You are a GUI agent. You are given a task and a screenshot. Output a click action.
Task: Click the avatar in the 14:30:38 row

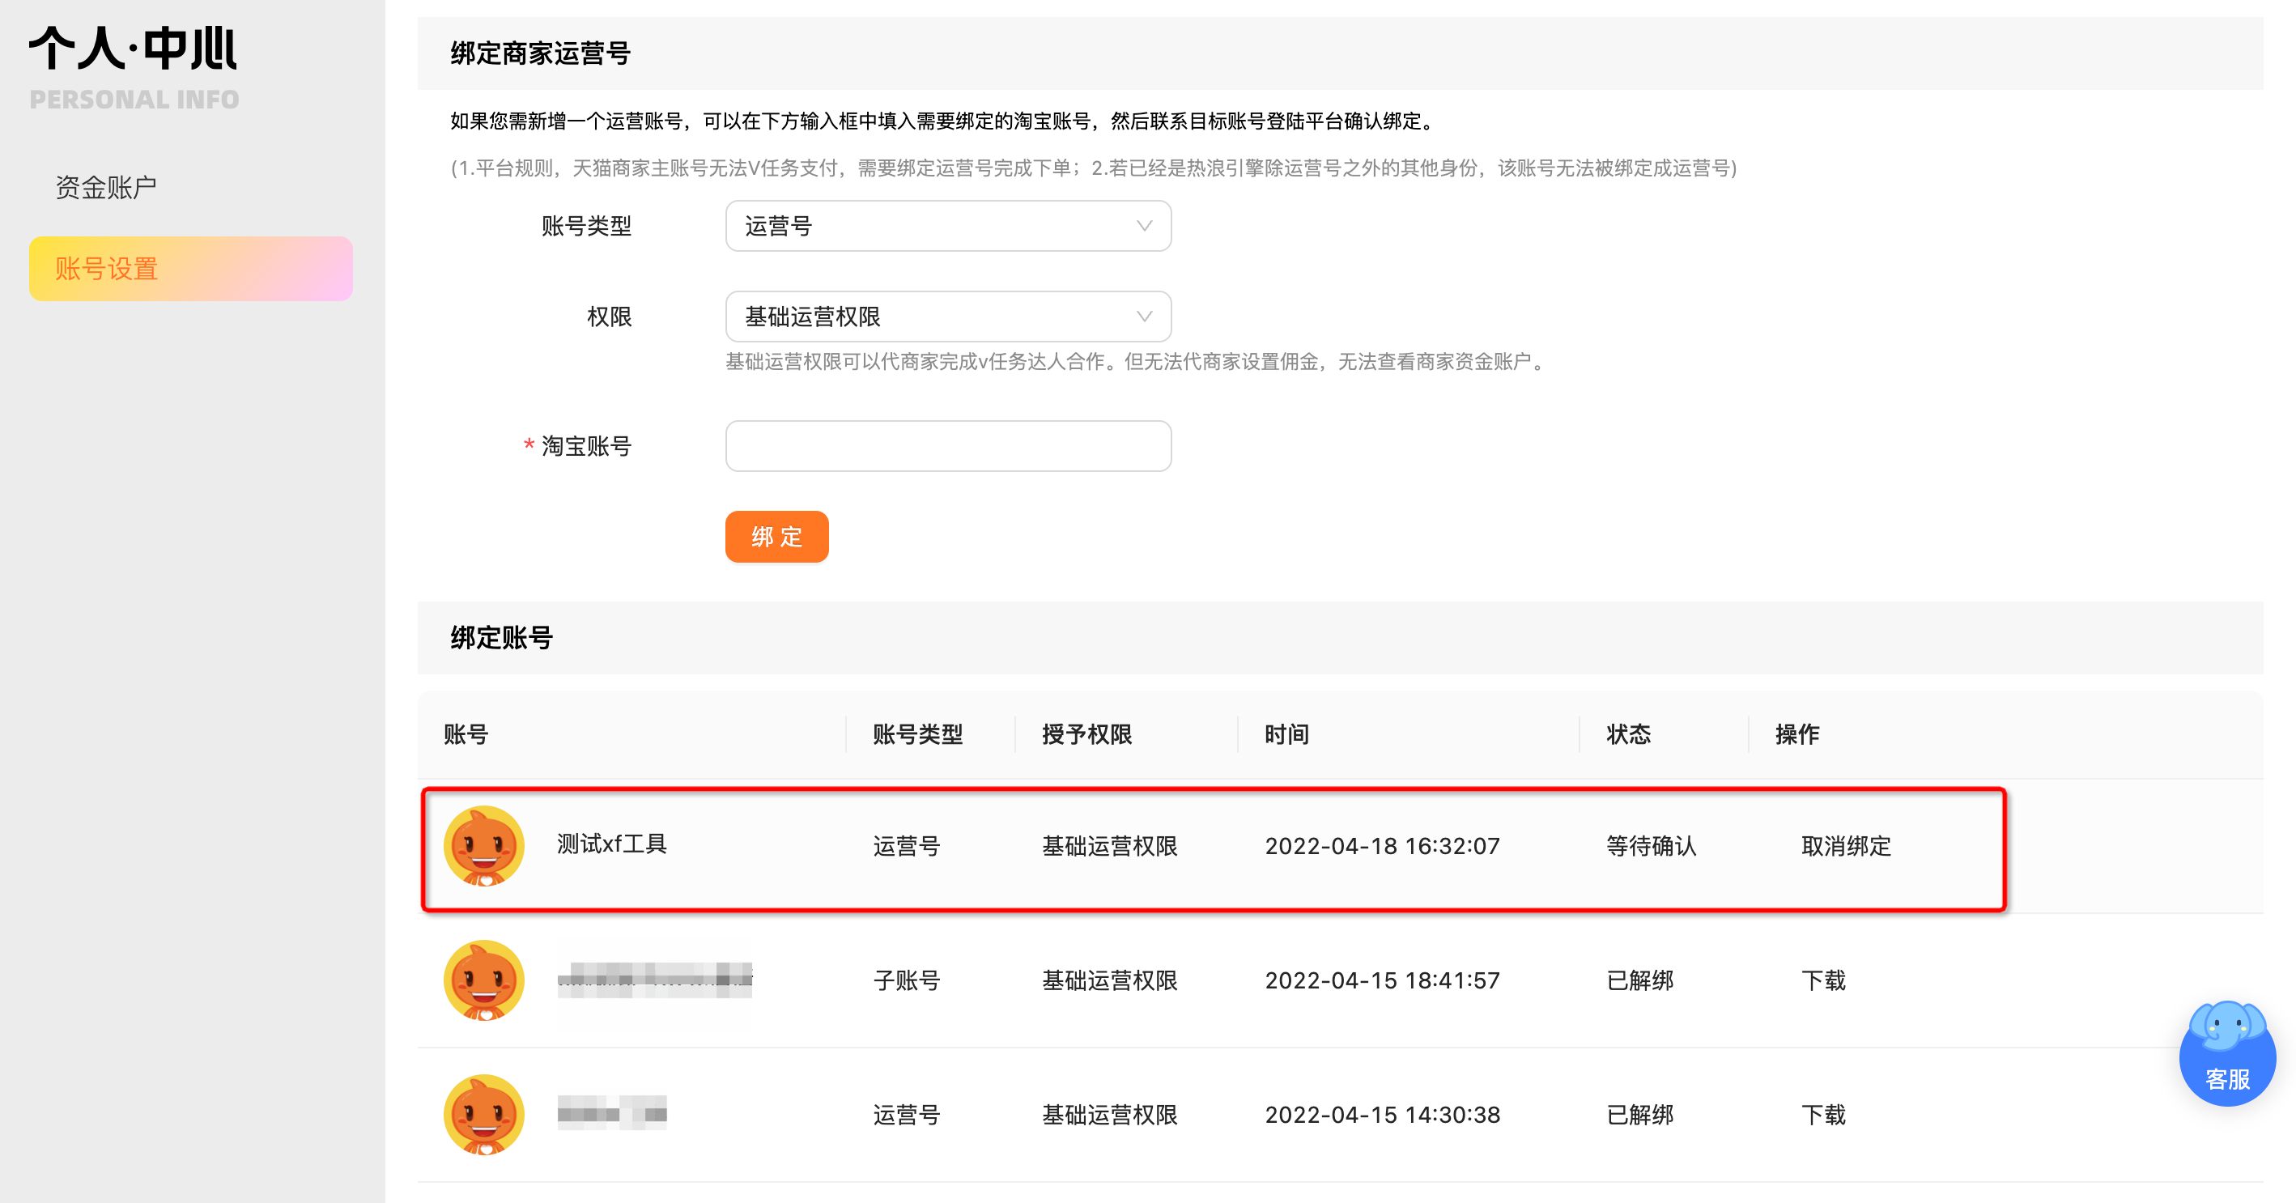tap(484, 1115)
